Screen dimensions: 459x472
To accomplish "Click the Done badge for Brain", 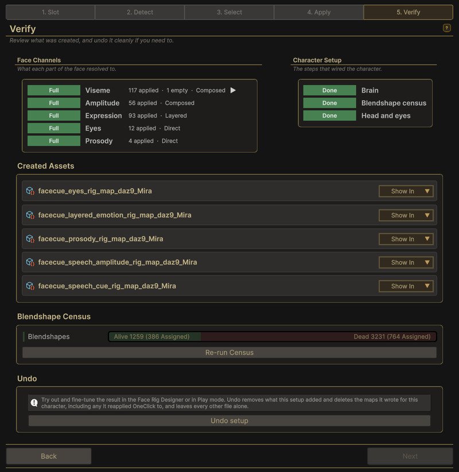I will [329, 90].
